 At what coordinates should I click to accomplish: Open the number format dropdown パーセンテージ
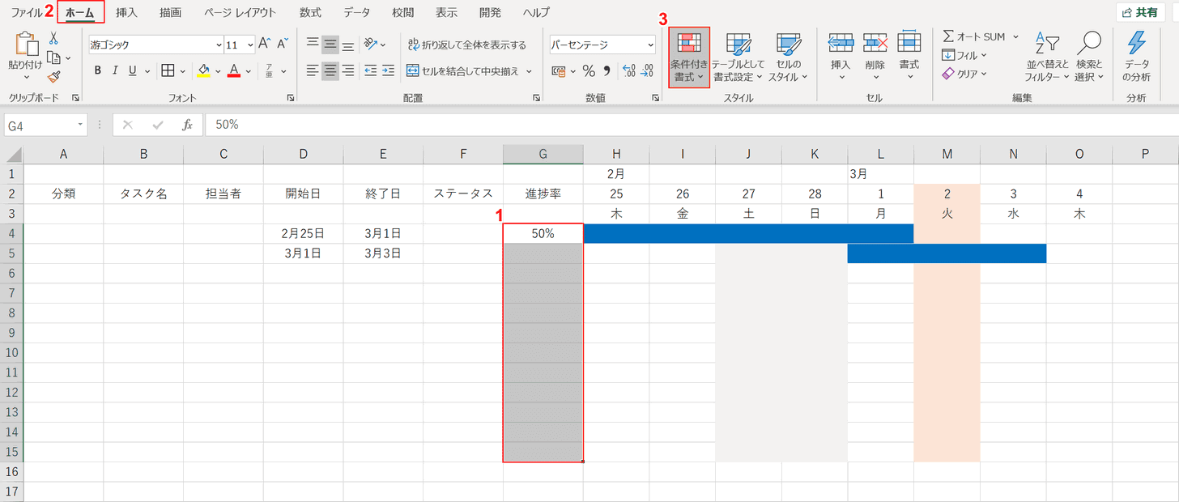[x=650, y=45]
